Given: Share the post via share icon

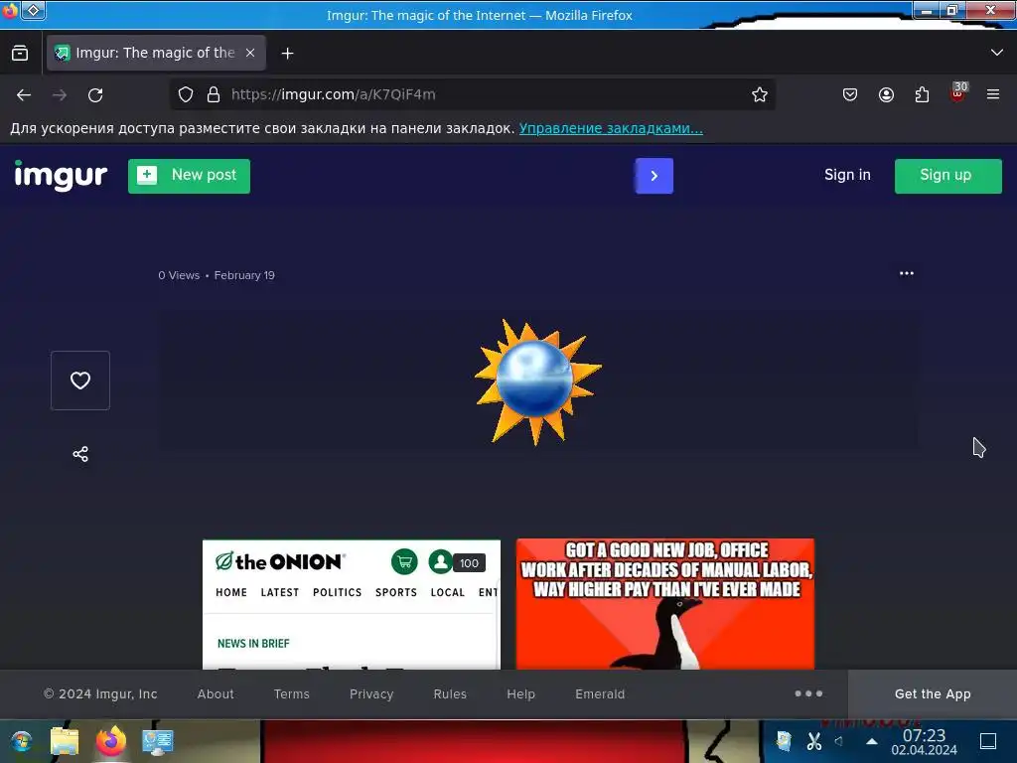Looking at the screenshot, I should 80,454.
